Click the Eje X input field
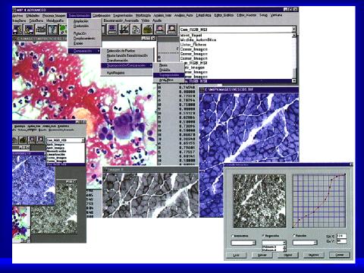 [x=341, y=236]
